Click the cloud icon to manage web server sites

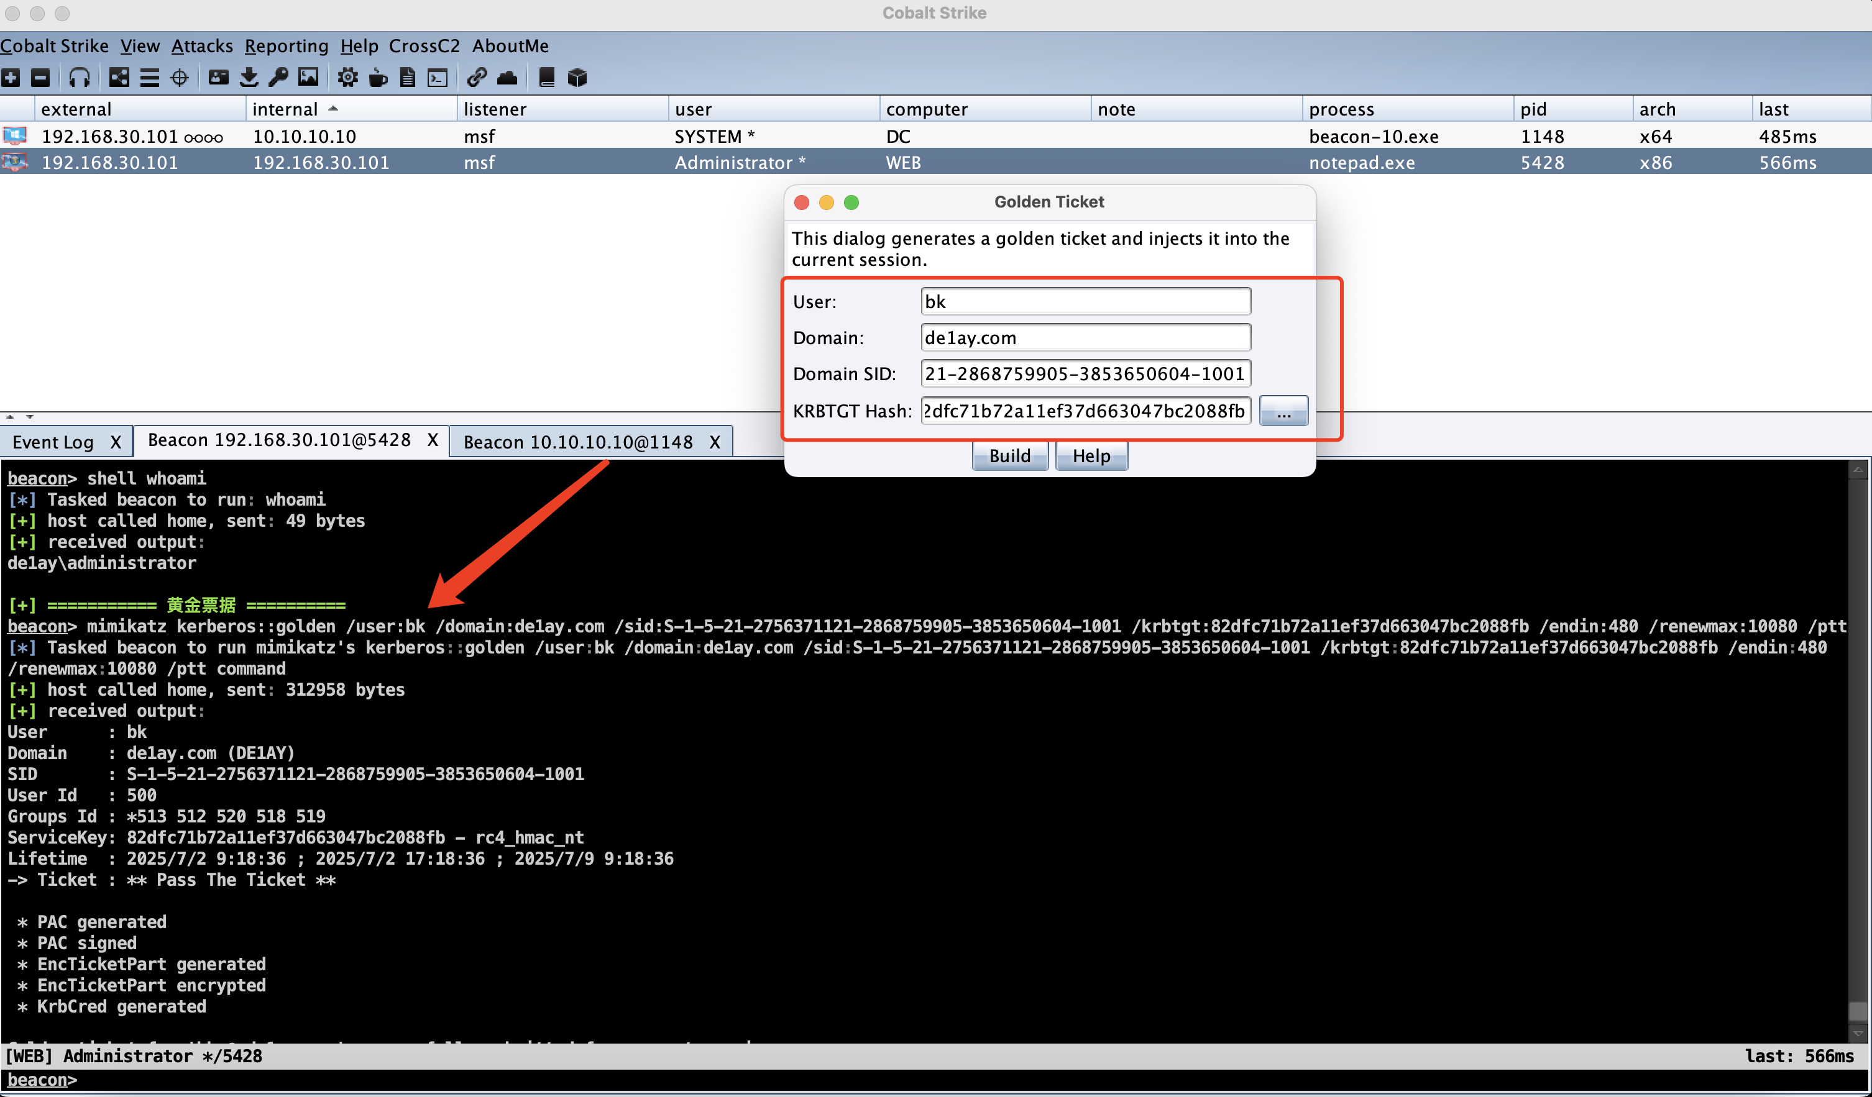(507, 77)
